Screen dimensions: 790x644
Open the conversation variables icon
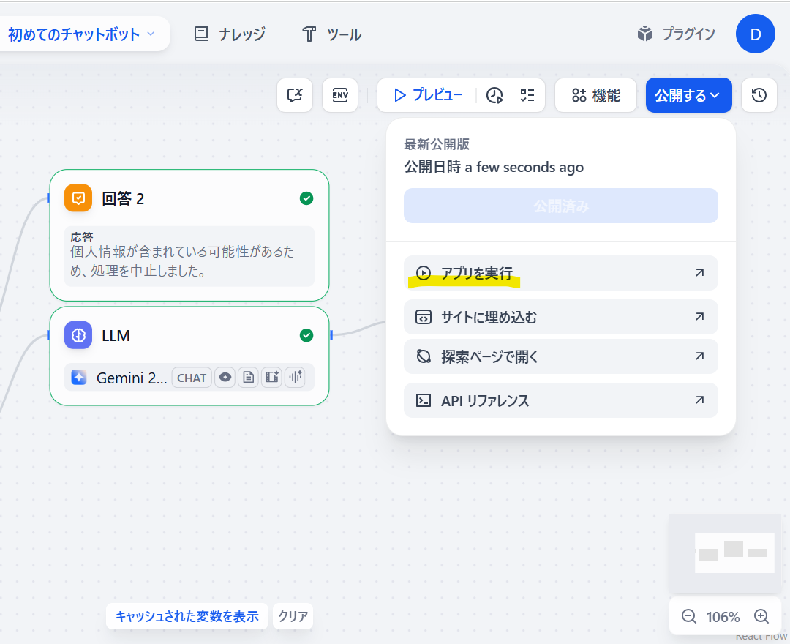295,95
